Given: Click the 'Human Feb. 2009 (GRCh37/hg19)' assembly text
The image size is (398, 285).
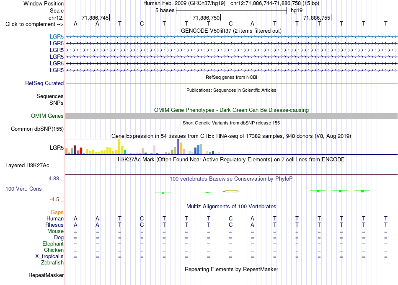Looking at the screenshot, I should pyautogui.click(x=184, y=3).
